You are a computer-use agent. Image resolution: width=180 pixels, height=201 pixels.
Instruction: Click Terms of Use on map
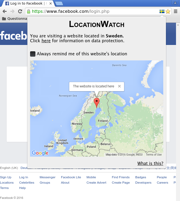click(x=154, y=154)
